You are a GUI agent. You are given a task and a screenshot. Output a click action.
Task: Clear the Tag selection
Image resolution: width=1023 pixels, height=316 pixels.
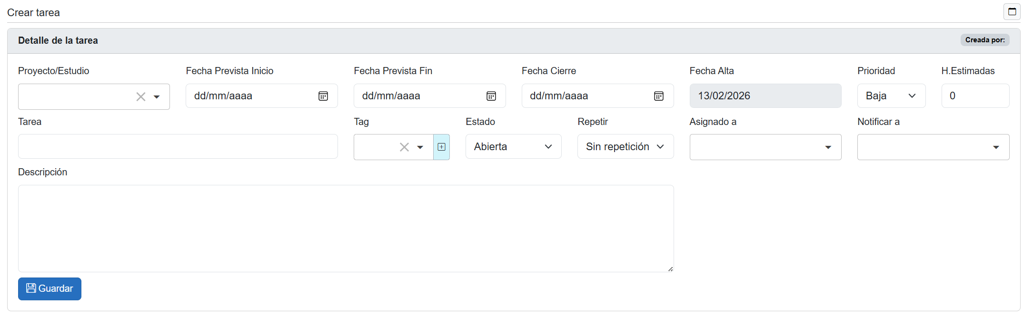[404, 147]
